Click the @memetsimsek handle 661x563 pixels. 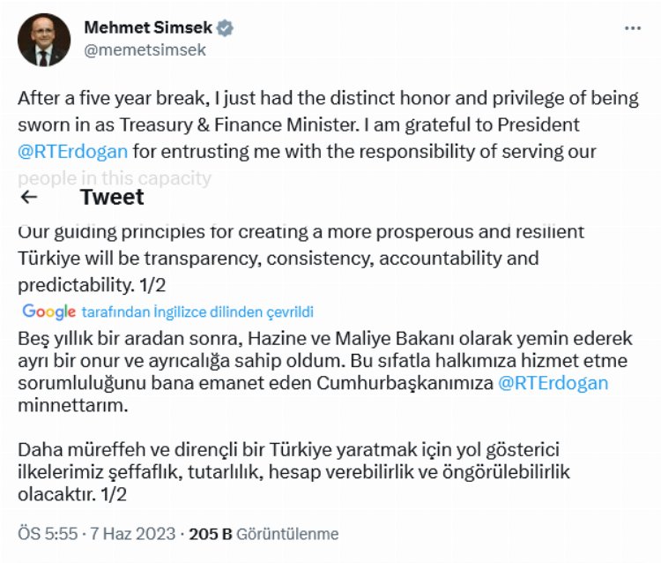click(145, 50)
